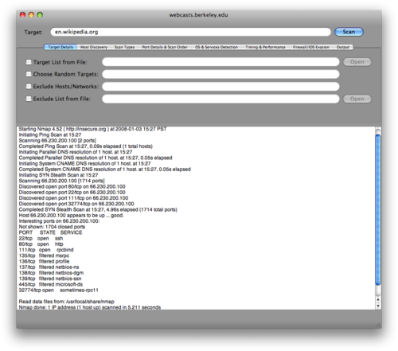The image size is (398, 351).
Task: Open the Timing & Performance tab
Action: tap(265, 47)
